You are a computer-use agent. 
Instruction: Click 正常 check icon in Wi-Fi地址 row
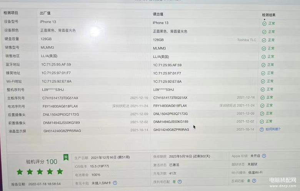[x=263, y=81]
